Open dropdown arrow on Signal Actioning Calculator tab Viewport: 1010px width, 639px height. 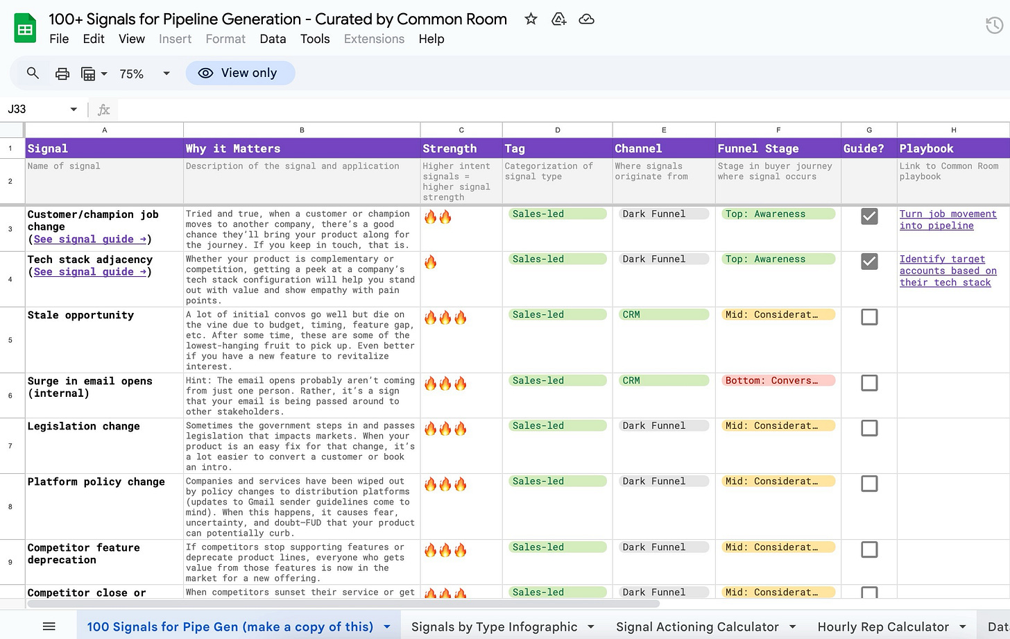coord(792,627)
